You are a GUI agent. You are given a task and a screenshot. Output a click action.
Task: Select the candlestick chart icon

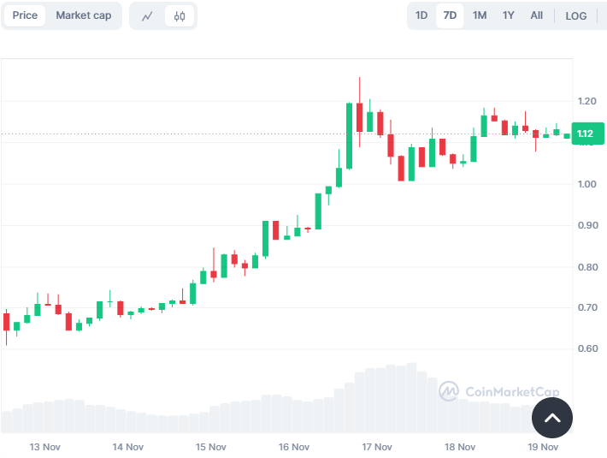tap(179, 15)
